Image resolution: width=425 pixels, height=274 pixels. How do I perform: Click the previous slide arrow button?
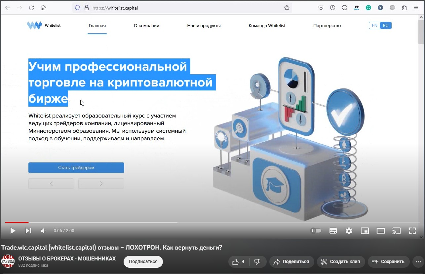[51, 184]
